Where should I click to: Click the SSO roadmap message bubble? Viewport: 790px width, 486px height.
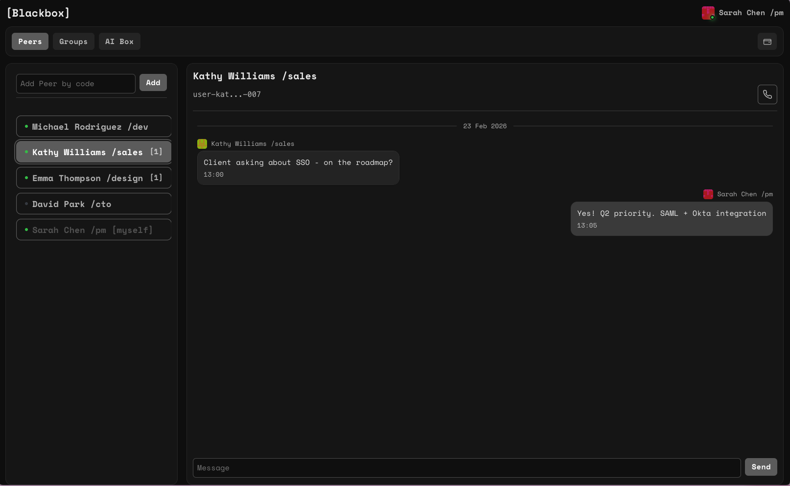tap(298, 167)
